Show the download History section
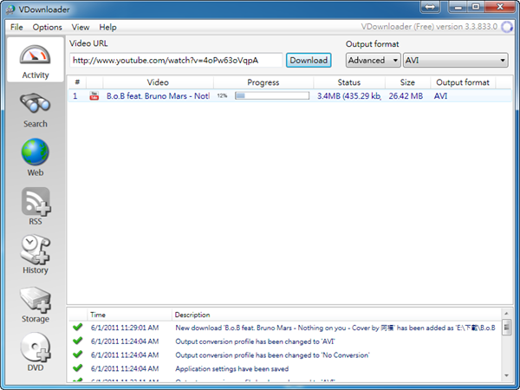This screenshot has width=520, height=390. [36, 256]
